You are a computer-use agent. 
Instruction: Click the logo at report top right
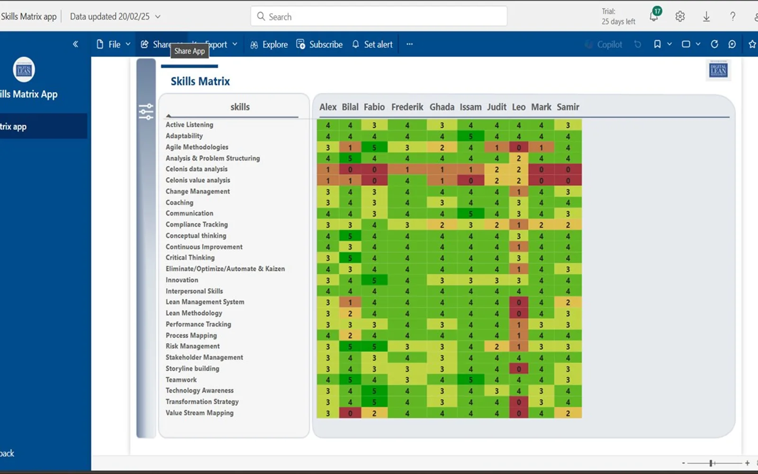[x=718, y=70]
